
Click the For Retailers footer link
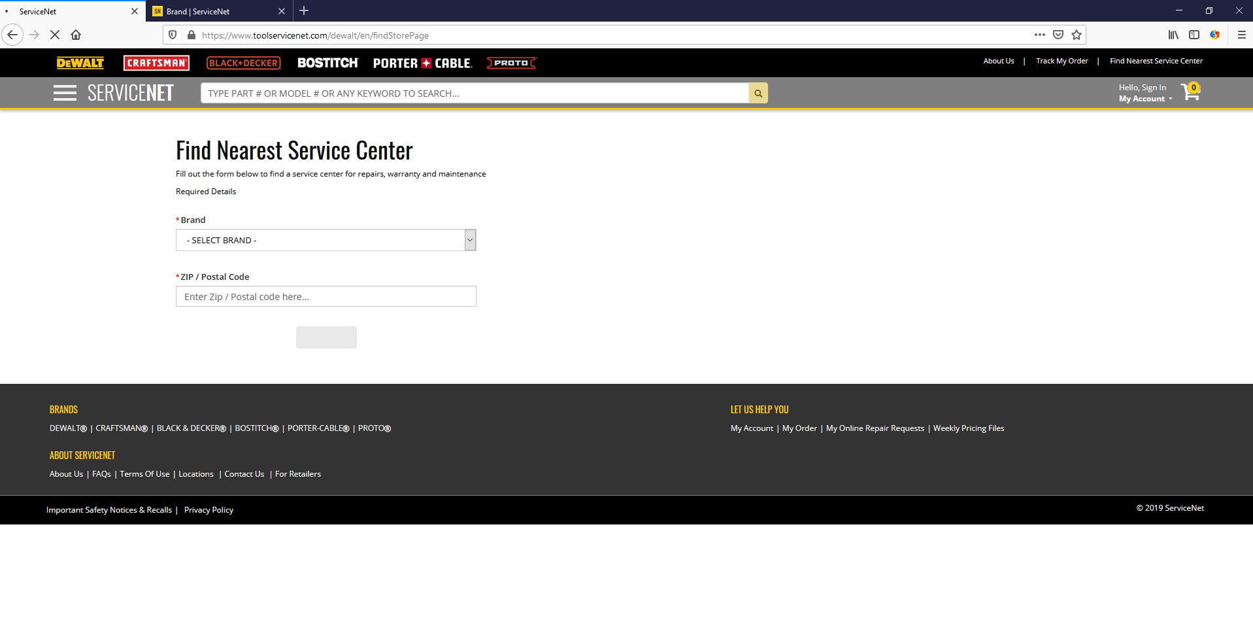tap(297, 473)
